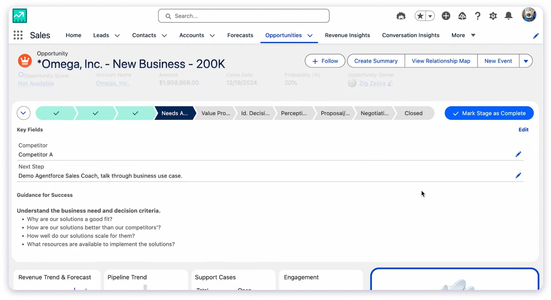Open the Zig Zebra owner link
Image resolution: width=551 pixels, height=300 pixels.
(x=372, y=84)
